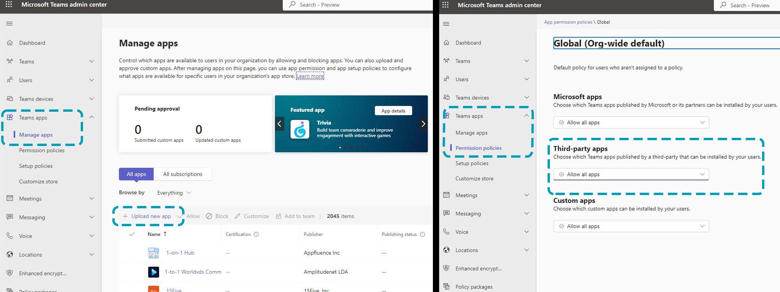
Task: Click Users icon in left sidebar
Action: (10, 80)
